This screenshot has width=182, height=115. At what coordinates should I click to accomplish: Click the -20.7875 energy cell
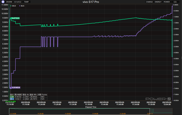coord(33,99)
